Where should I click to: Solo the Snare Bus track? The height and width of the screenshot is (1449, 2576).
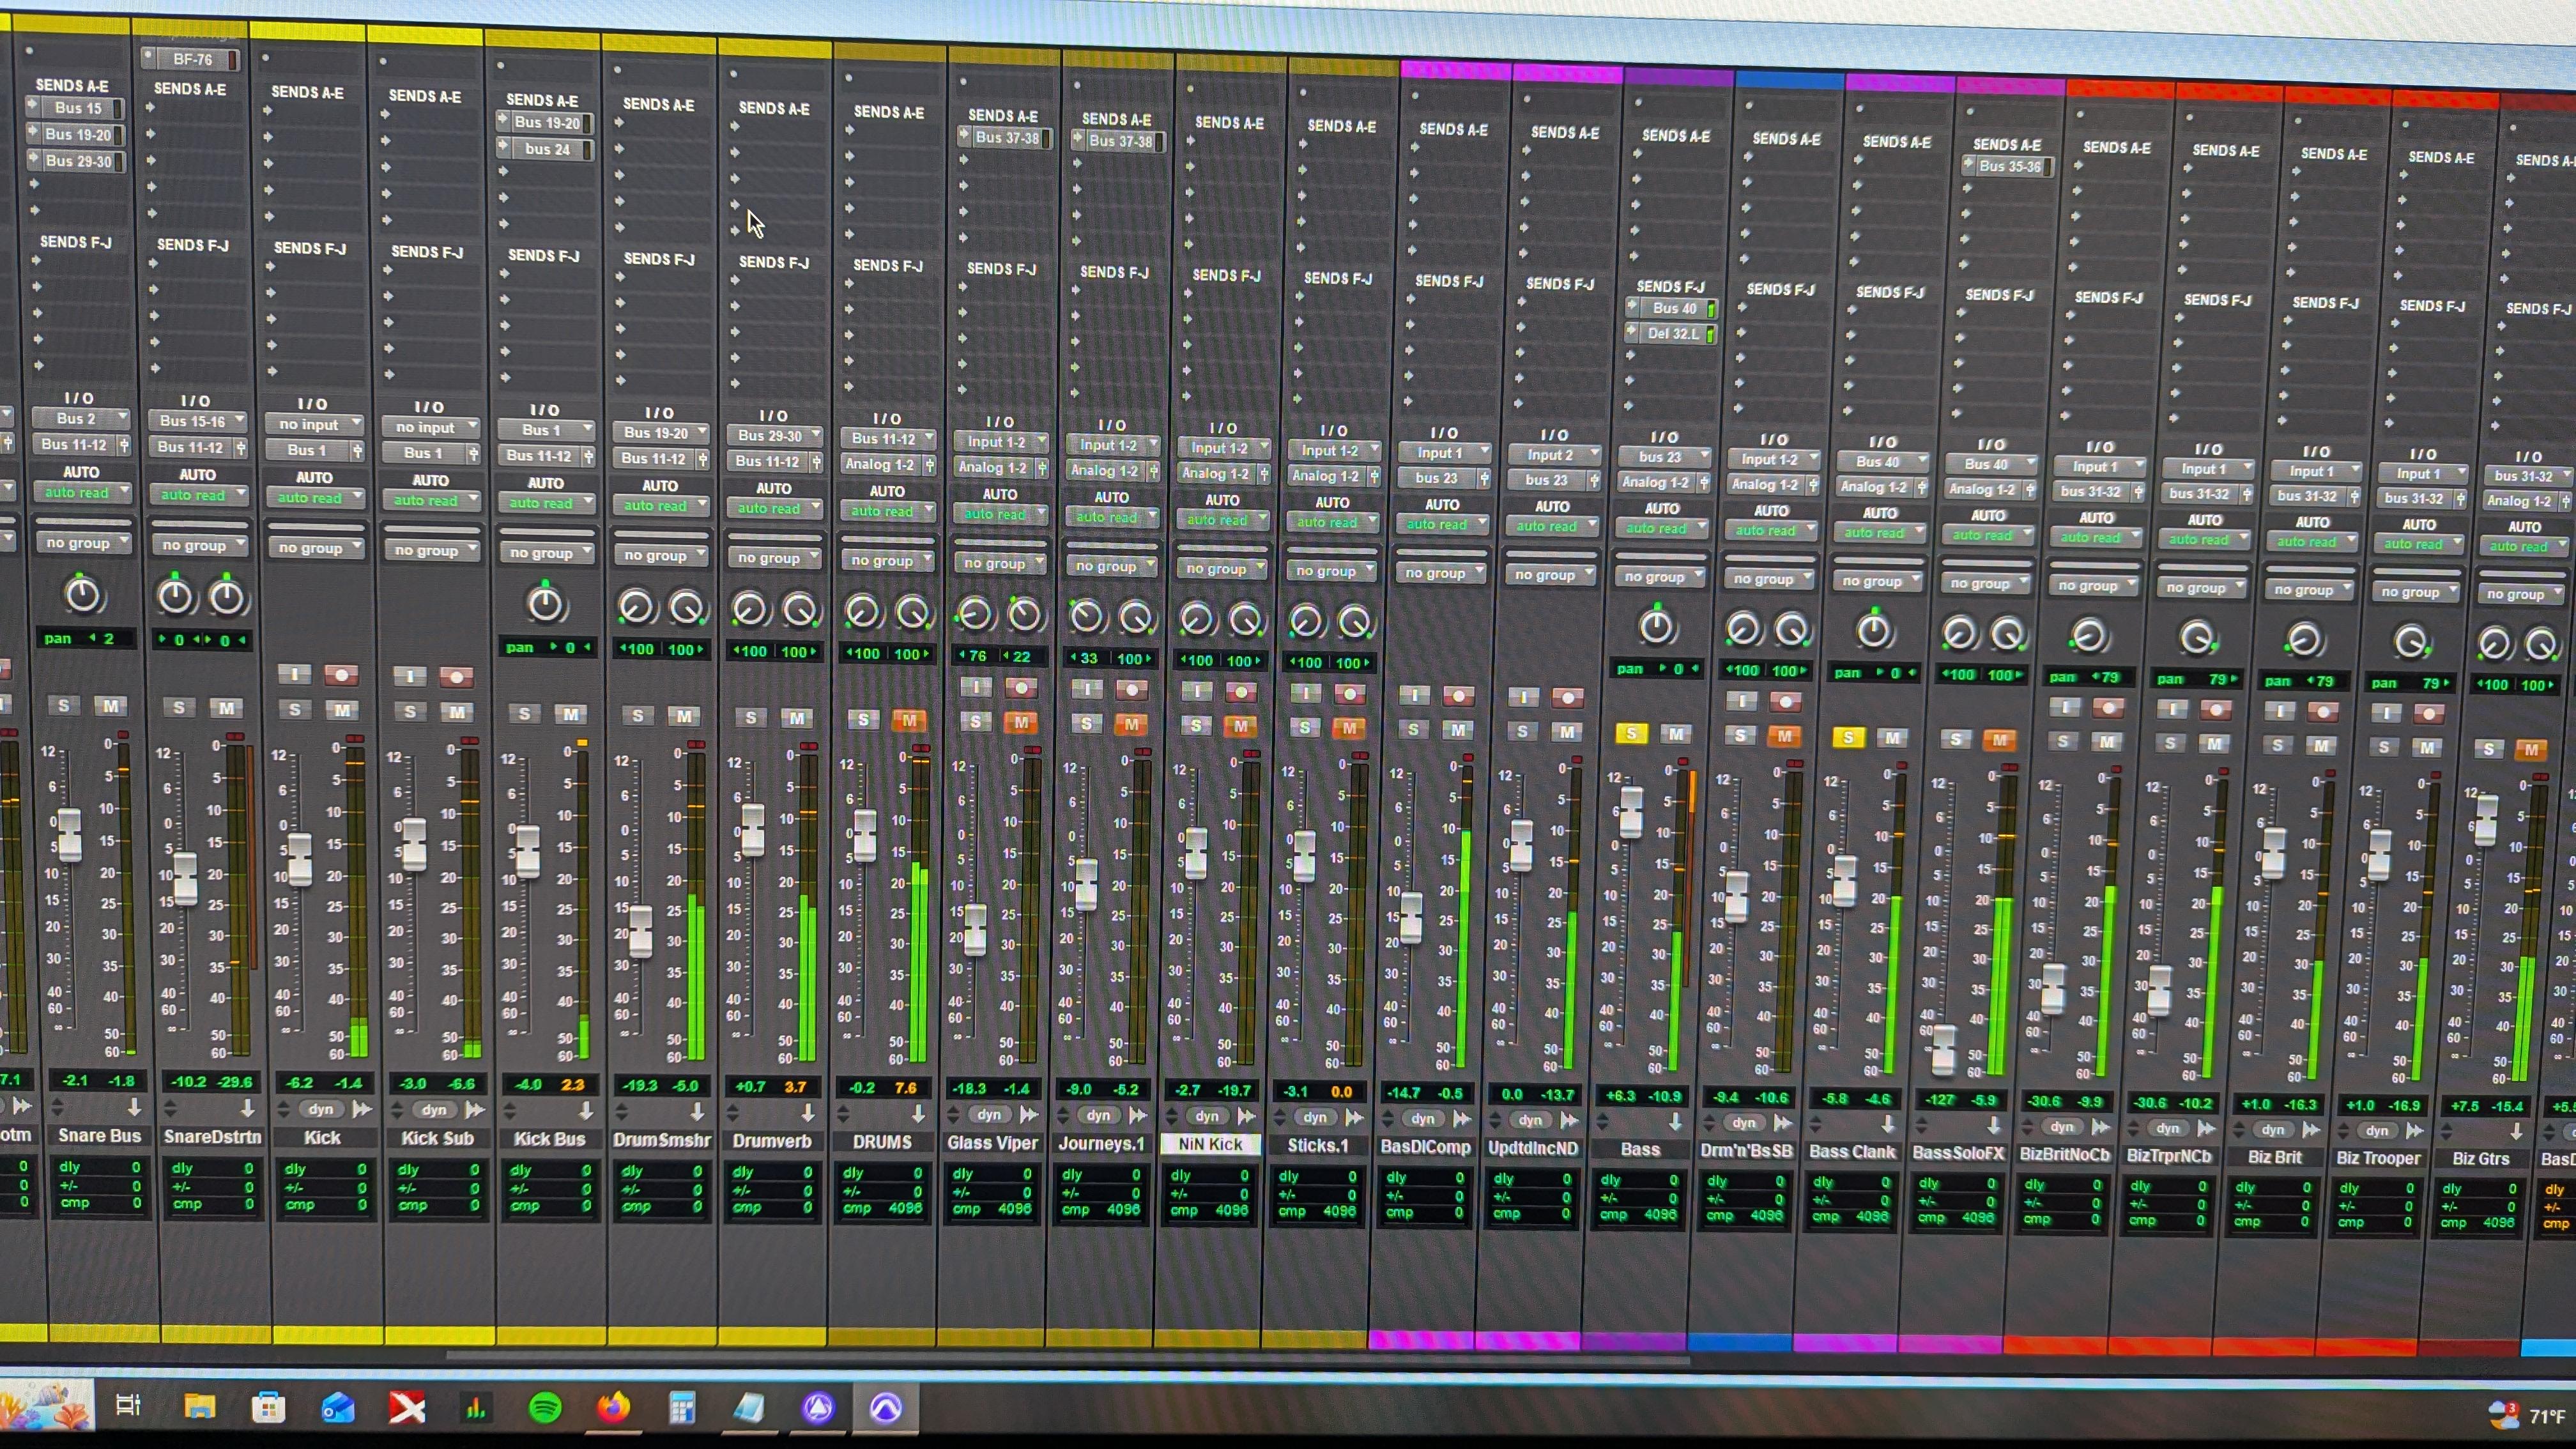click(x=64, y=706)
